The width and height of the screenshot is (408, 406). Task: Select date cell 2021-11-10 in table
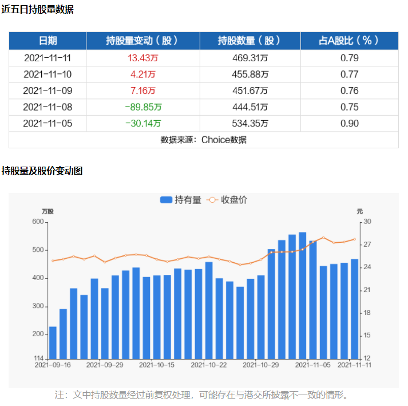pyautogui.click(x=47, y=74)
